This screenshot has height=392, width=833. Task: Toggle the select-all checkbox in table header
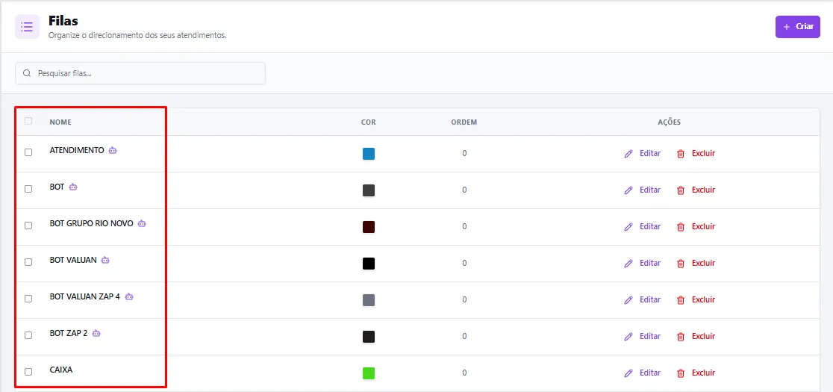point(28,121)
